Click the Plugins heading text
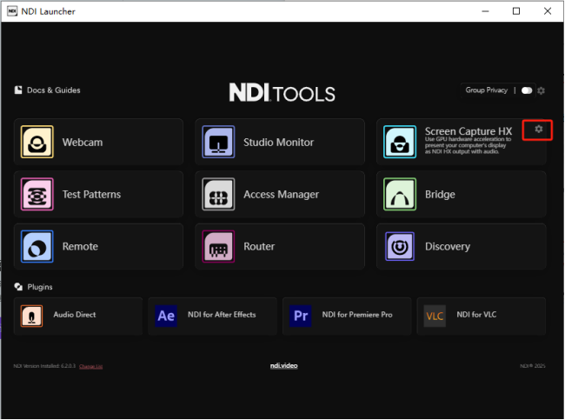The image size is (565, 420). pyautogui.click(x=40, y=287)
